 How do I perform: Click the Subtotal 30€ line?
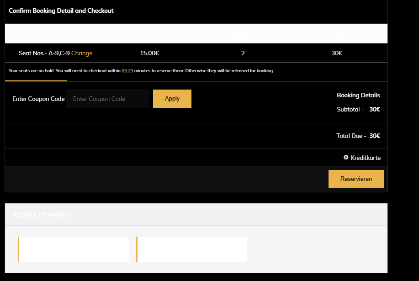(x=358, y=110)
